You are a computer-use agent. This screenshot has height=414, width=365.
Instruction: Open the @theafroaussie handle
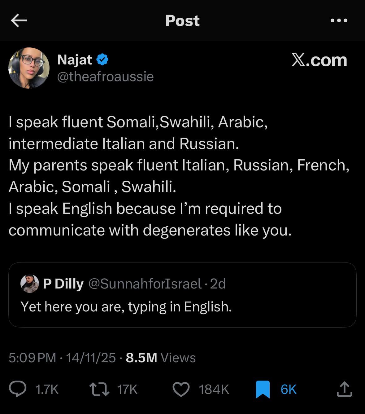coord(105,77)
